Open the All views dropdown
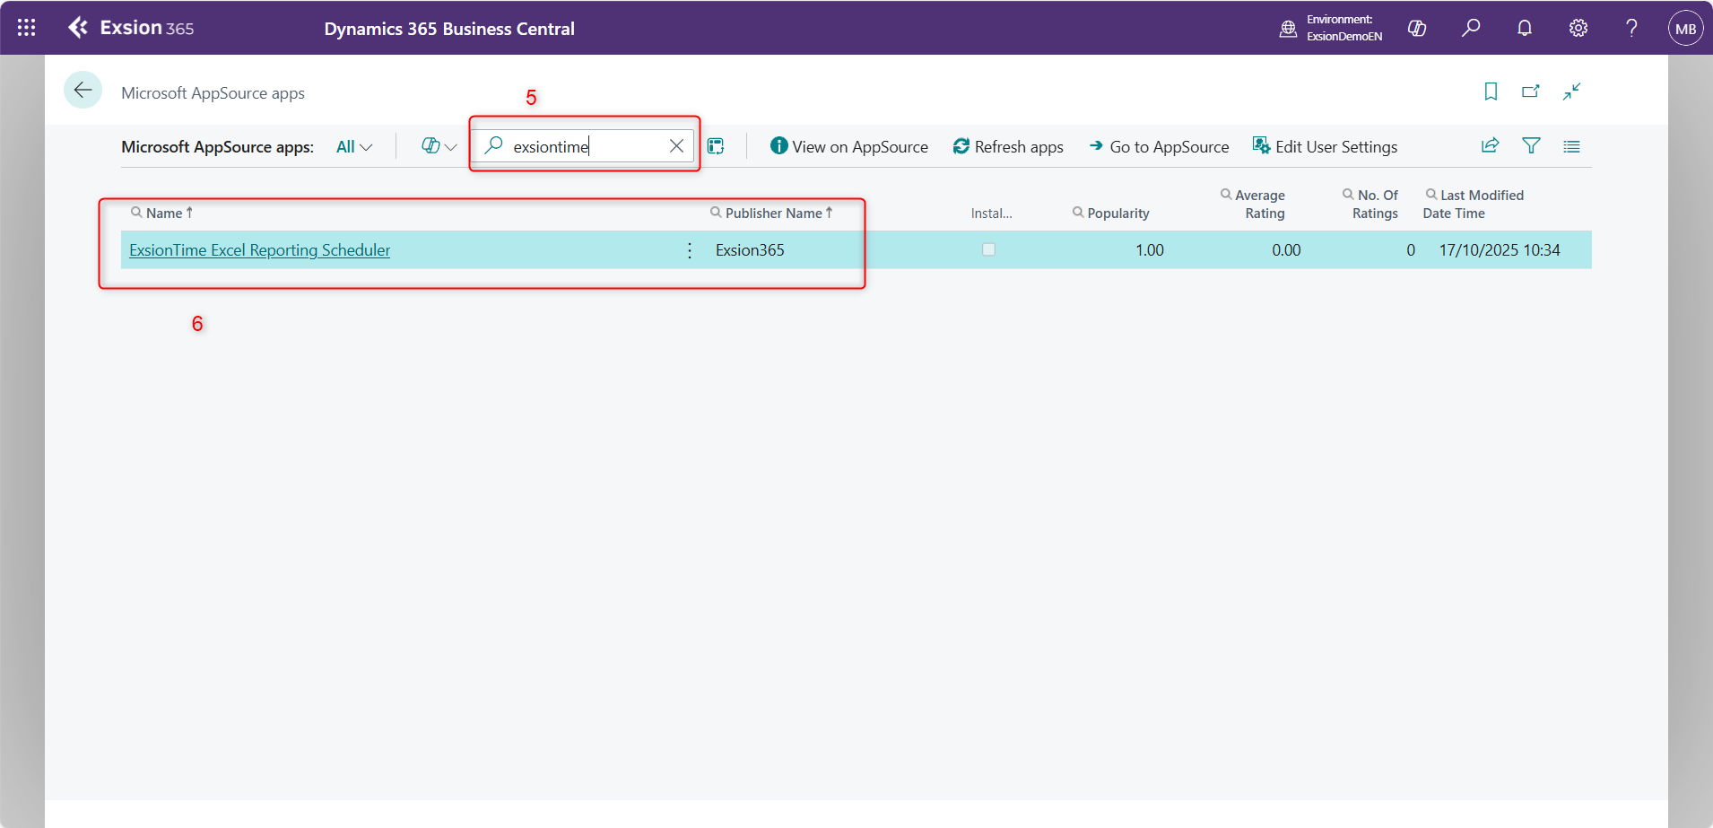This screenshot has height=828, width=1713. point(354,147)
